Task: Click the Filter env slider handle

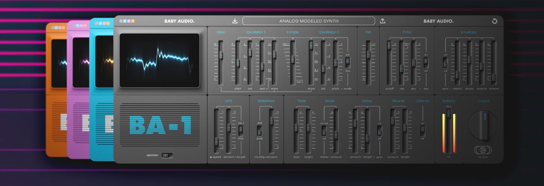Action: tap(414, 62)
